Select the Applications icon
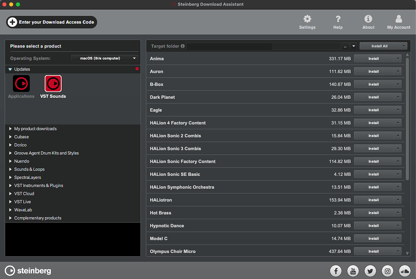The width and height of the screenshot is (416, 279). point(21,84)
